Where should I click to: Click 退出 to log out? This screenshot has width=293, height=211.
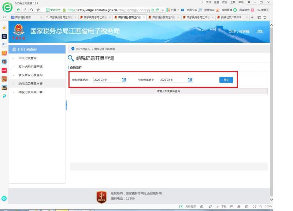pyautogui.click(x=260, y=31)
